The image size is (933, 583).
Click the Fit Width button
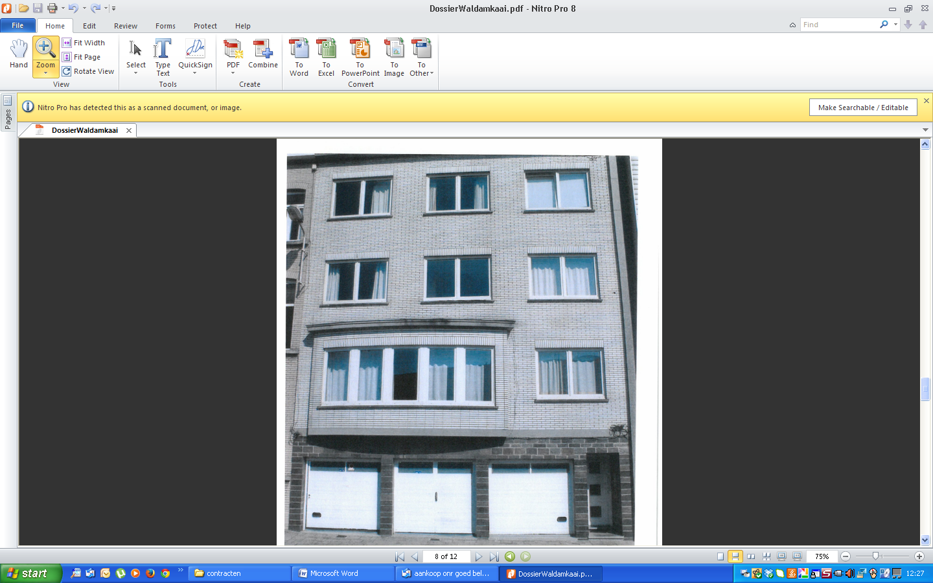[x=89, y=43]
